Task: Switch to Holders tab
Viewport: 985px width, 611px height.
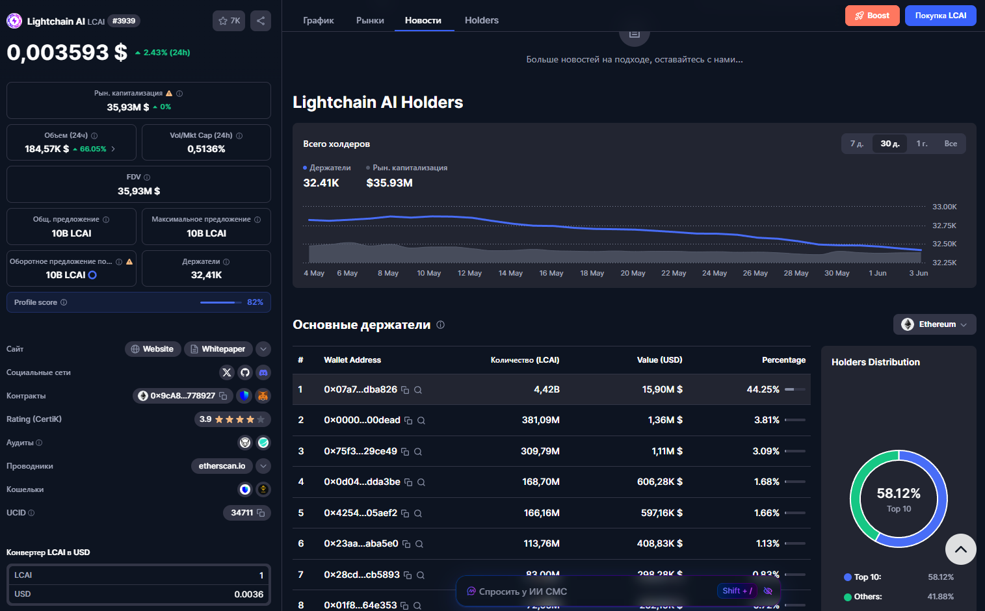Action: (x=482, y=20)
